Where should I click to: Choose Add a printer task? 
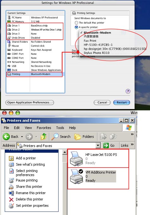tap(26, 158)
